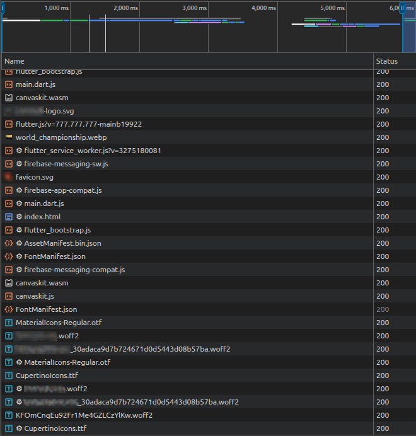
Task: Click the wasm file icon on the first canvaskit.wasm row
Action: tap(9, 98)
